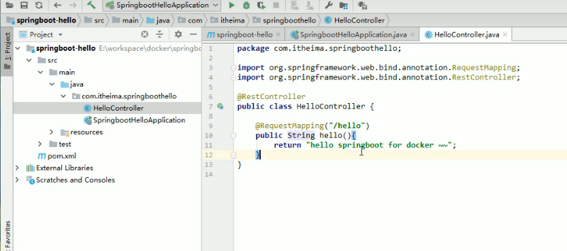
Task: Click the Stop square icon
Action: tap(276, 5)
